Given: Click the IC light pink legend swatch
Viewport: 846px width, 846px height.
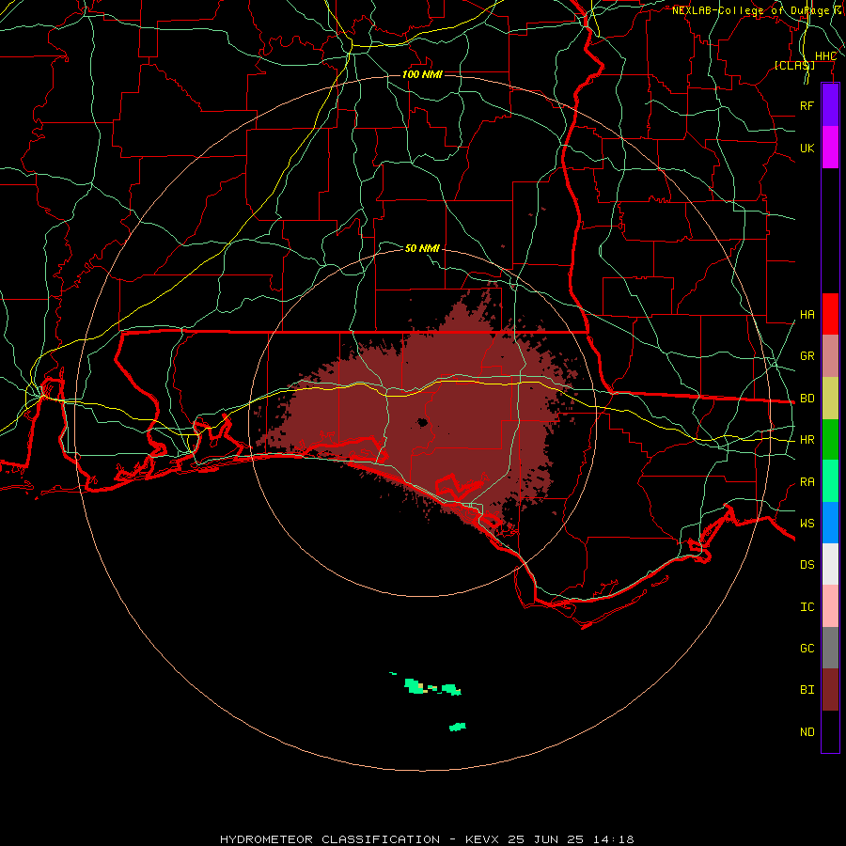Looking at the screenshot, I should point(830,606).
